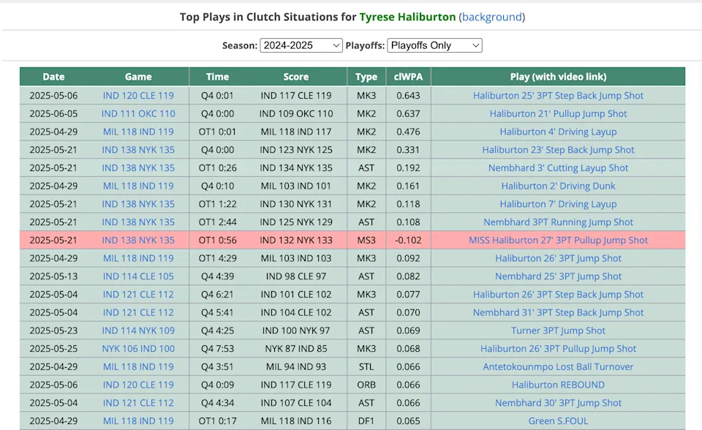Select the 2025-05-13 date cell

click(53, 276)
